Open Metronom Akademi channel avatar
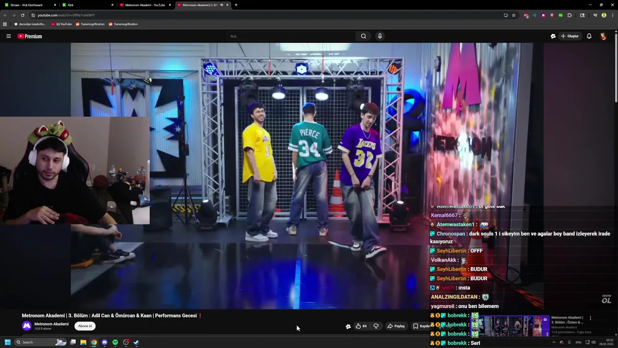618x348 pixels. coord(27,326)
